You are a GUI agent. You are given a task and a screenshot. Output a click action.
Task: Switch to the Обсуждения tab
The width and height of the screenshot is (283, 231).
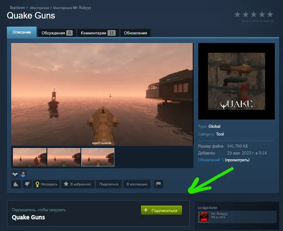57,33
